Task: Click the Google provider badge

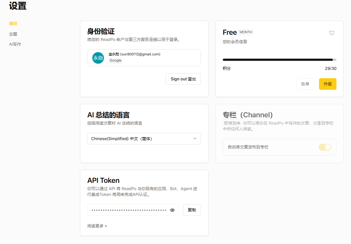Action: coord(116,60)
